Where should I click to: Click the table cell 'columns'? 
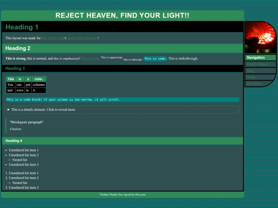pos(39,85)
